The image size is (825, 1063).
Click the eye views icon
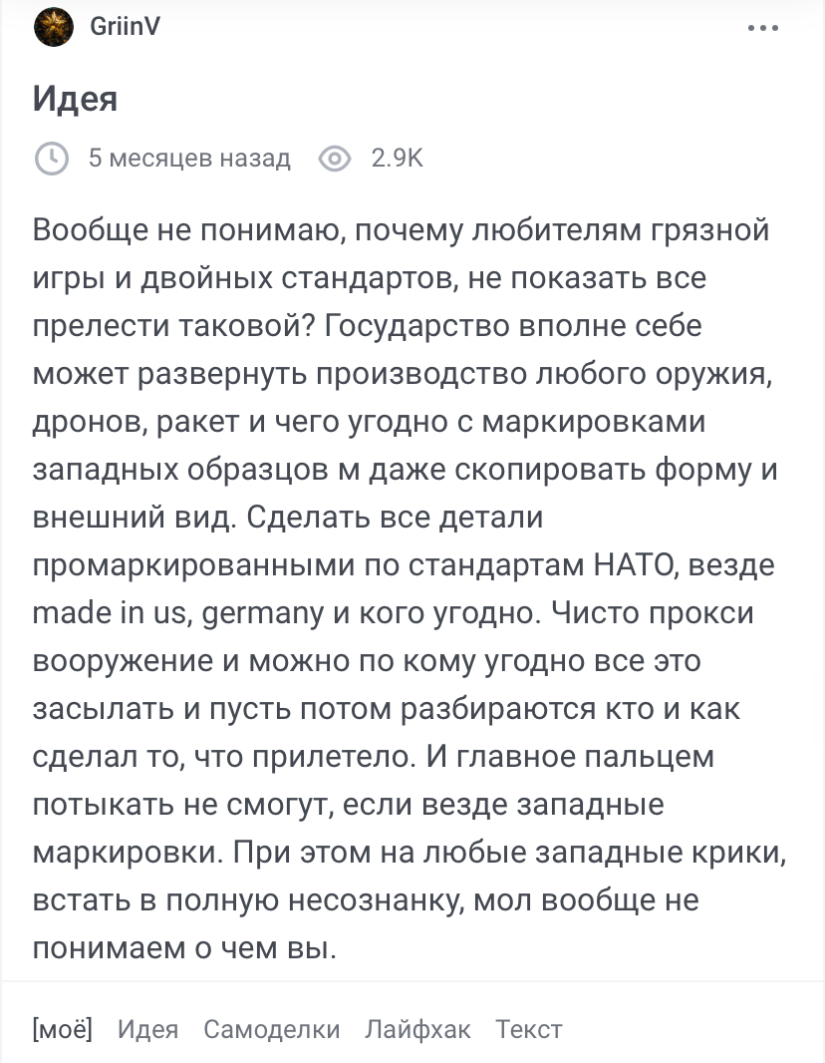[x=335, y=159]
